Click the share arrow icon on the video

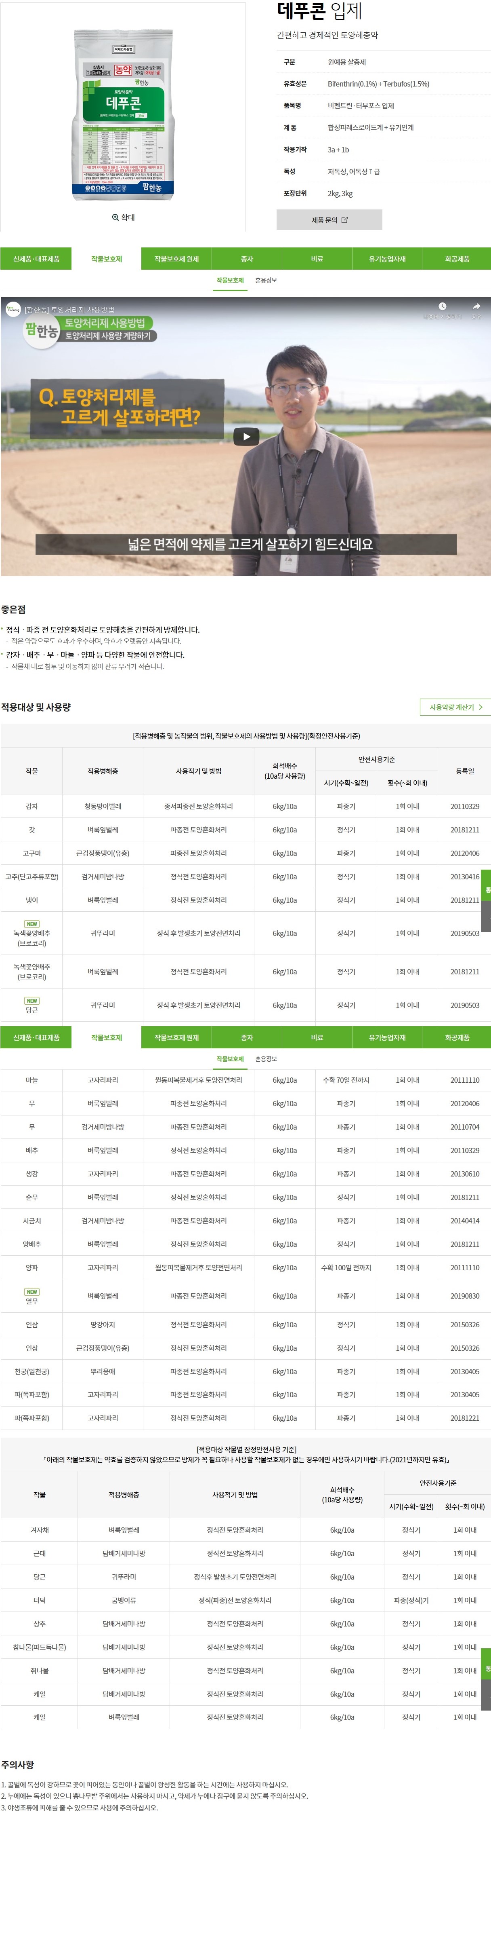476,306
